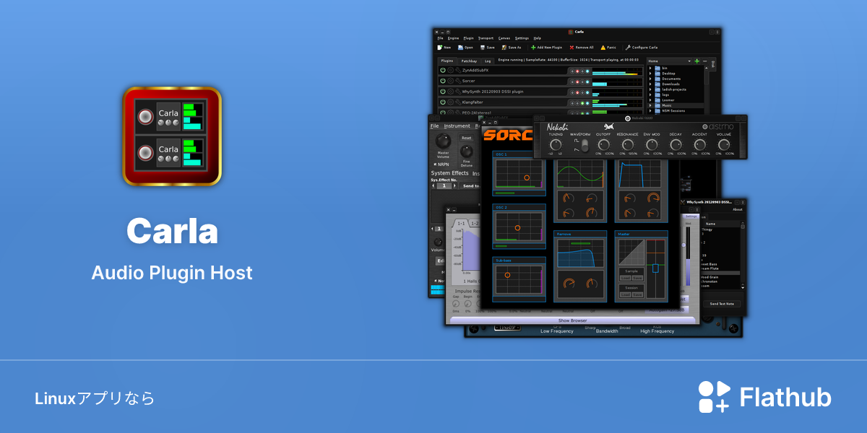Flip the Nekobi waveform switch
This screenshot has height=433, width=867.
click(x=585, y=145)
